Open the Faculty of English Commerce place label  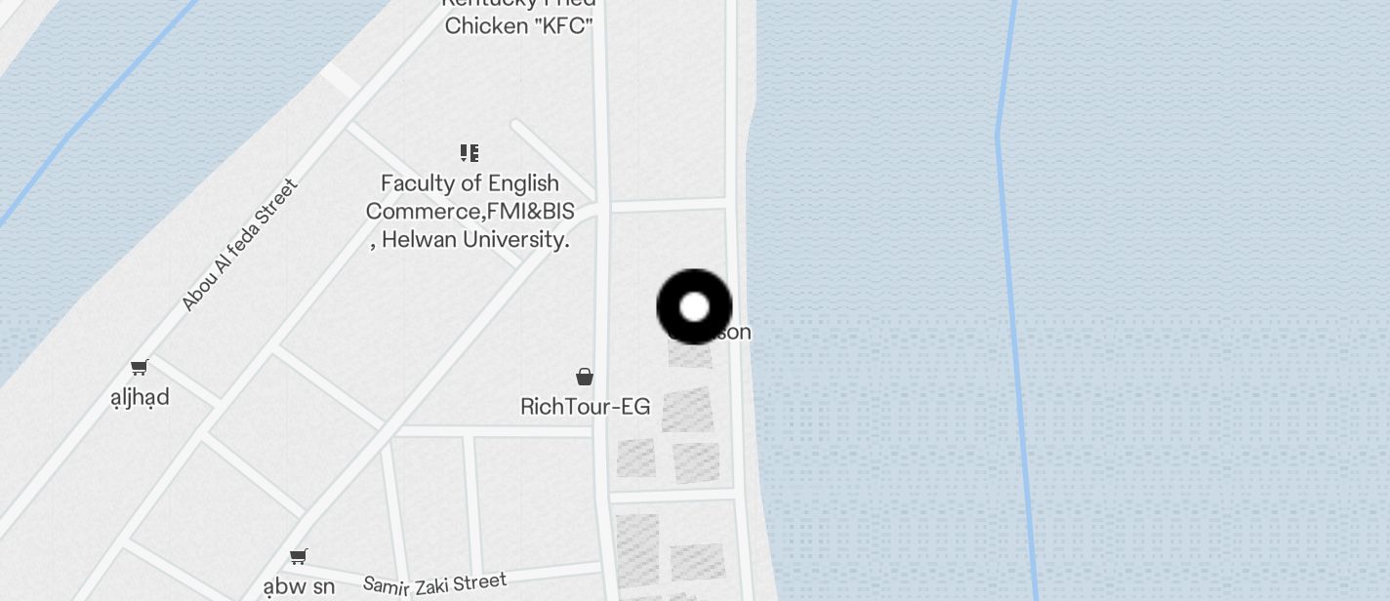(470, 212)
